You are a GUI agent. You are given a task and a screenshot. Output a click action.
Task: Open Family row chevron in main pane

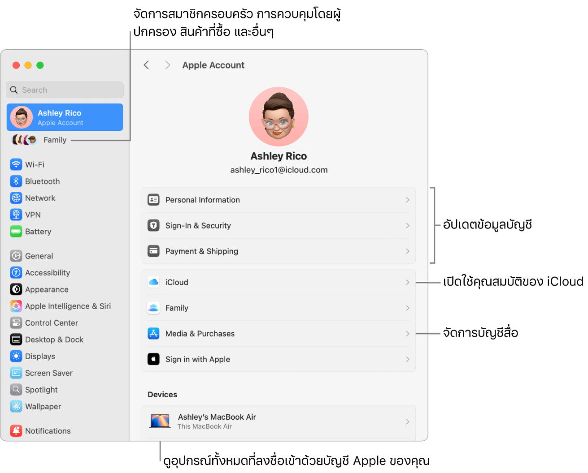(408, 308)
